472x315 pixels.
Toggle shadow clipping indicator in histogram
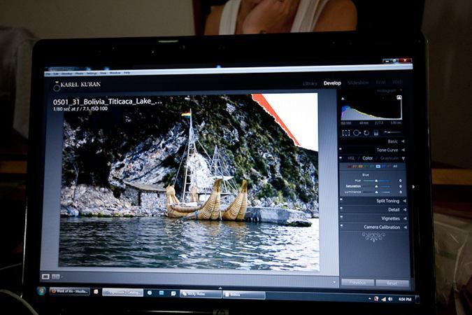[343, 99]
